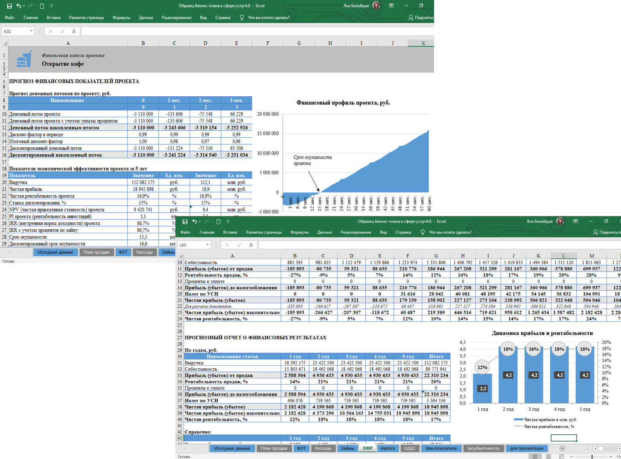This screenshot has width=621, height=459.
Task: Open Customize Quick Access Toolbar in L43 window
Action: 228,222
